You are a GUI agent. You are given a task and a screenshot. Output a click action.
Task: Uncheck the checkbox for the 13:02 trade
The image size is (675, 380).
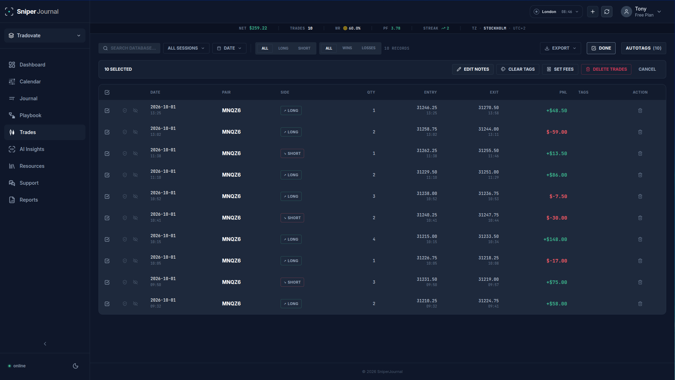click(107, 132)
